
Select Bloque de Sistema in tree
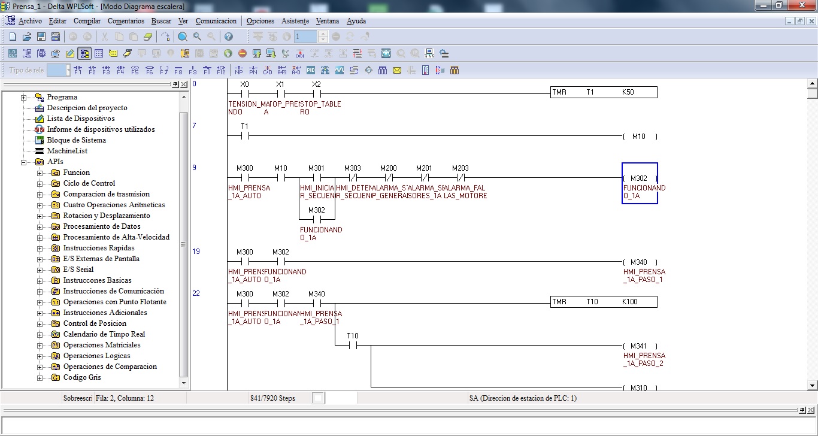[x=76, y=140]
